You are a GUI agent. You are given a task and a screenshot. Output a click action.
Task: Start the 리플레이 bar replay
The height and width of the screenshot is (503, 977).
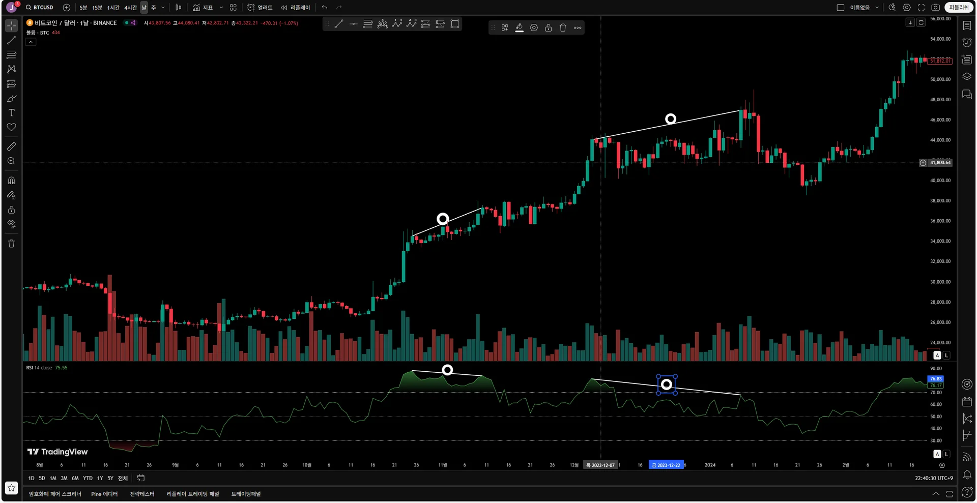(296, 8)
